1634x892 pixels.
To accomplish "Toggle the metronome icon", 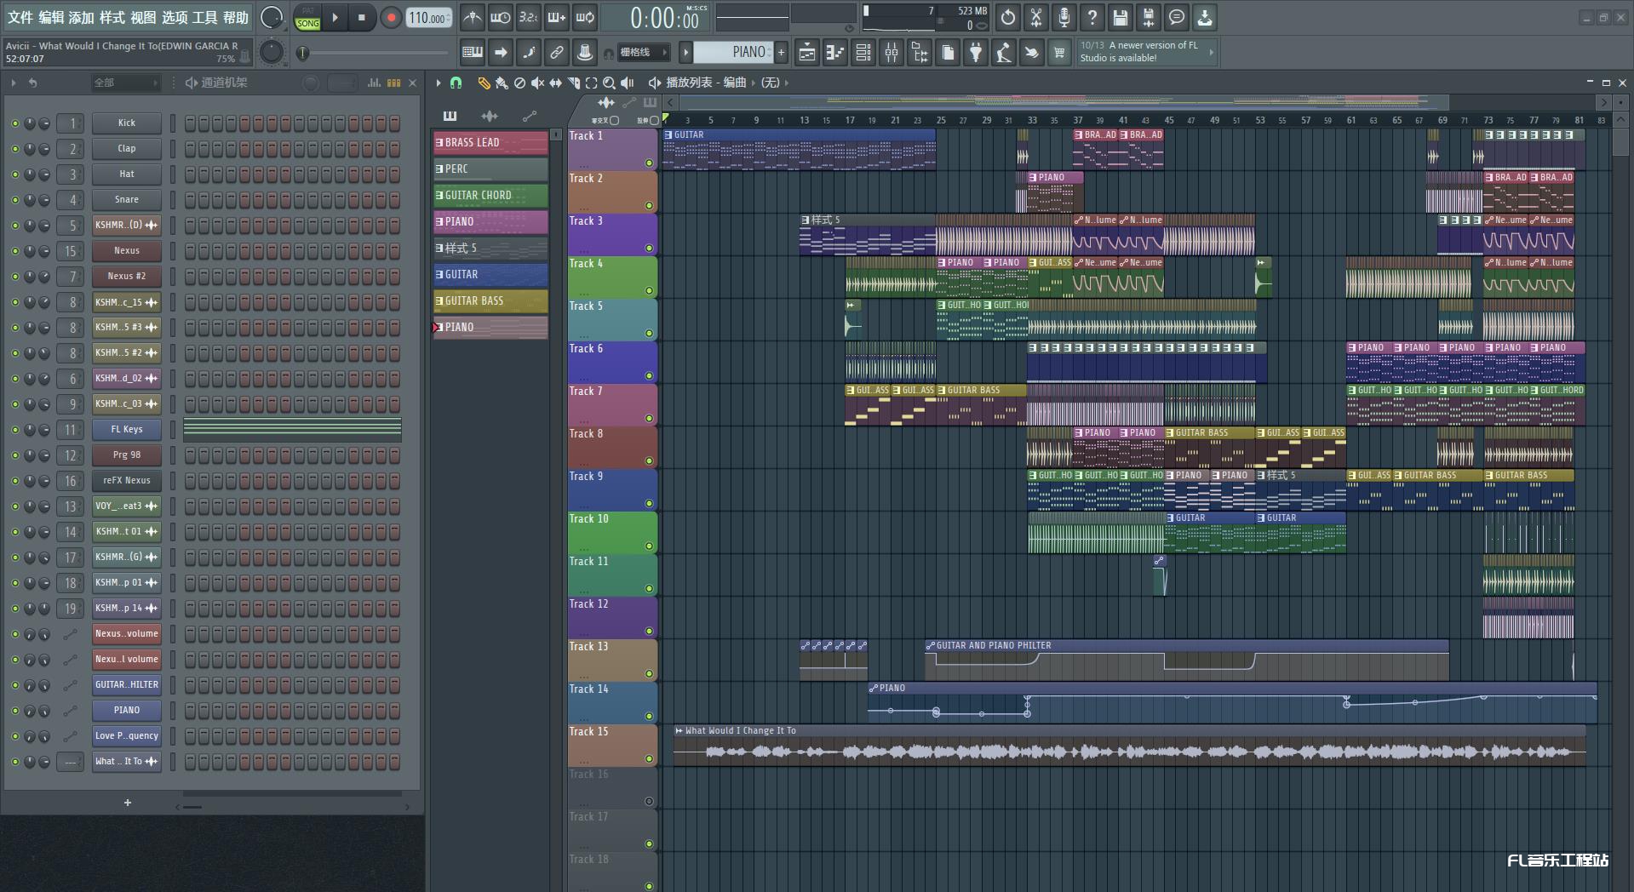I will (x=473, y=17).
